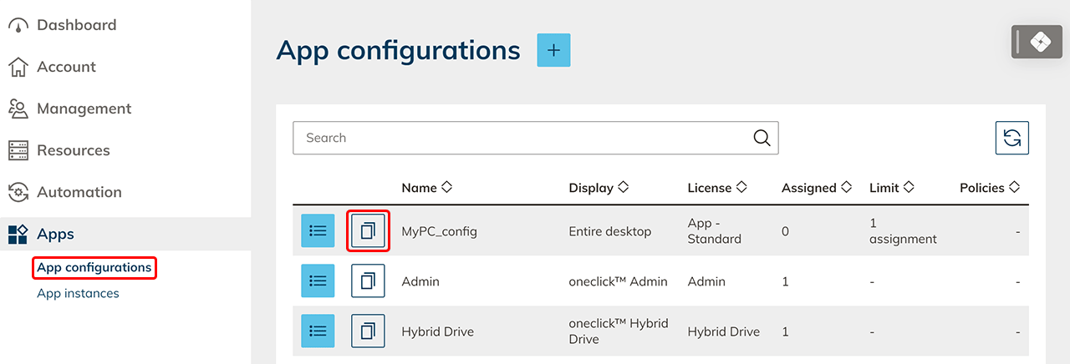Click the add app configuration plus button
The image size is (1070, 364).
553,51
